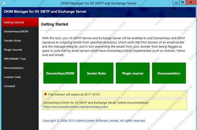This screenshot has height=130, width=197.
Task: Minimize the DKIM Manager window
Action: tap(176, 2)
